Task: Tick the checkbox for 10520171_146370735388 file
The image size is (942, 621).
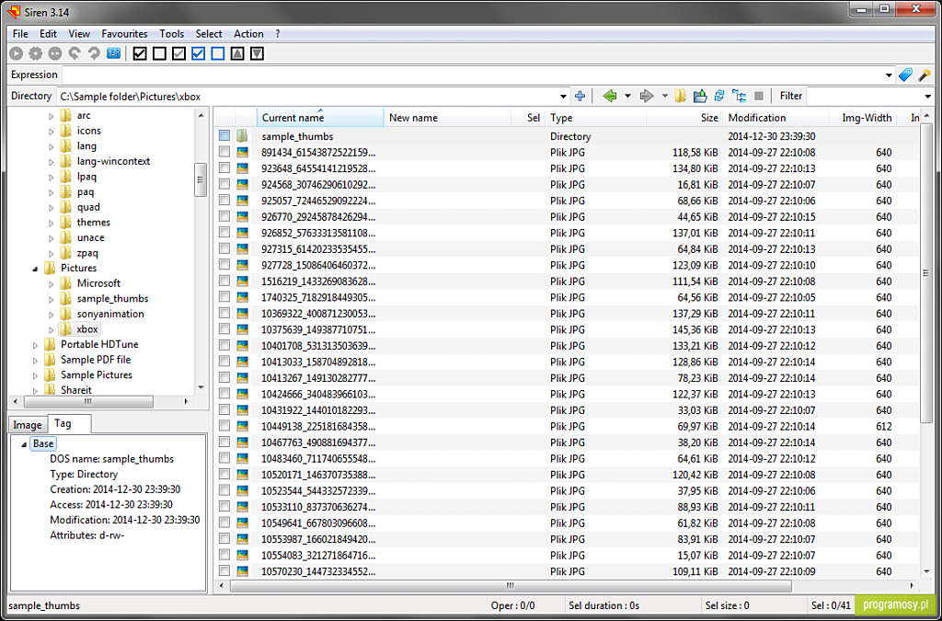Action: [x=224, y=475]
